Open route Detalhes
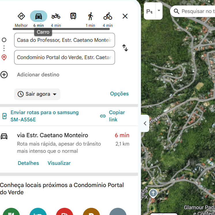 pos(28,163)
